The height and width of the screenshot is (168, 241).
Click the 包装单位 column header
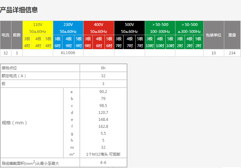click(x=213, y=35)
